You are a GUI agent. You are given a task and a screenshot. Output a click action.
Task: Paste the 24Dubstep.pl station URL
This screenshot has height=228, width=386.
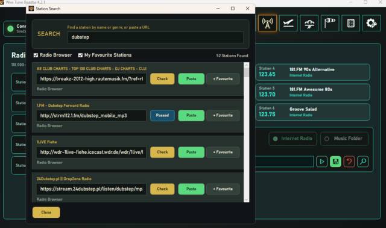[x=191, y=189]
